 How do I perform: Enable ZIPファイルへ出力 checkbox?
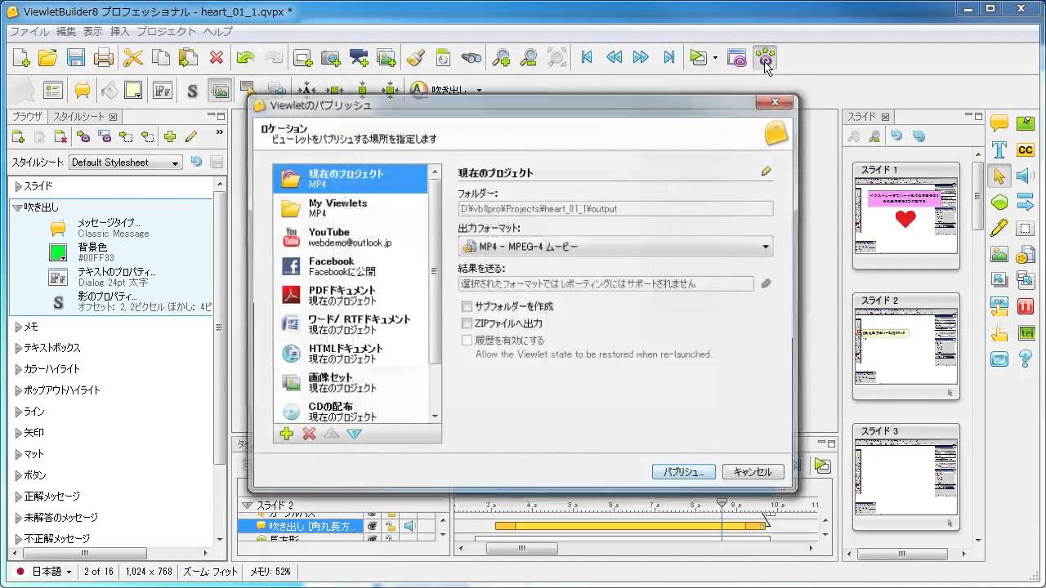click(467, 323)
